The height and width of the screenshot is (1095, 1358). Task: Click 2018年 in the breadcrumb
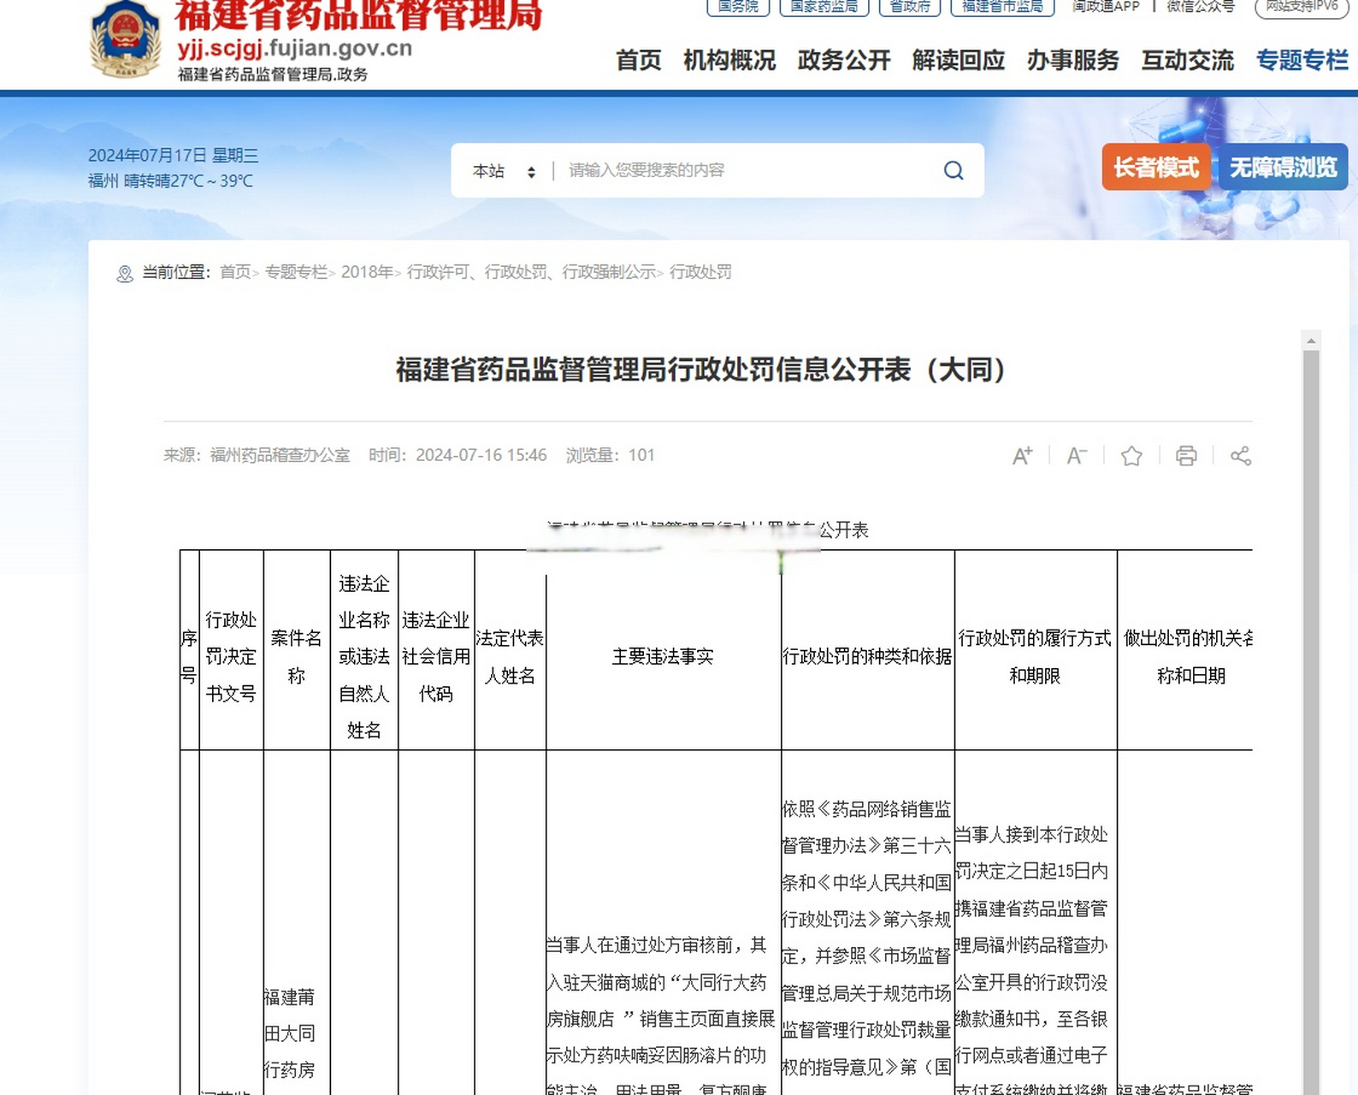click(x=367, y=272)
